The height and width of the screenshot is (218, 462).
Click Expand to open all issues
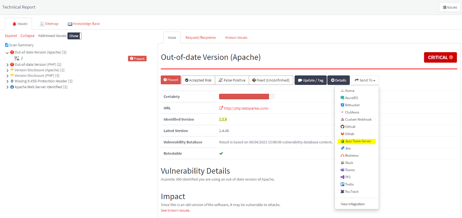click(x=11, y=36)
